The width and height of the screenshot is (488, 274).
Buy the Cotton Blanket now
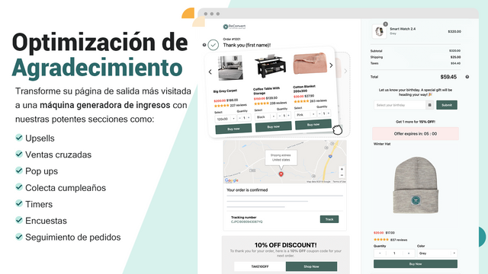[x=313, y=124]
